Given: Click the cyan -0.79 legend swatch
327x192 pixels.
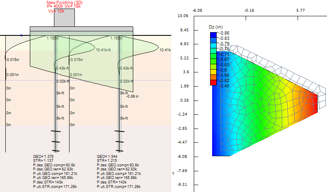Looking at the screenshot, I should (x=213, y=45).
